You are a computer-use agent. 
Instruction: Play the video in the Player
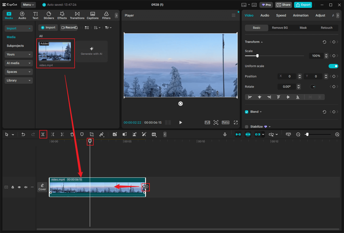pyautogui.click(x=181, y=122)
